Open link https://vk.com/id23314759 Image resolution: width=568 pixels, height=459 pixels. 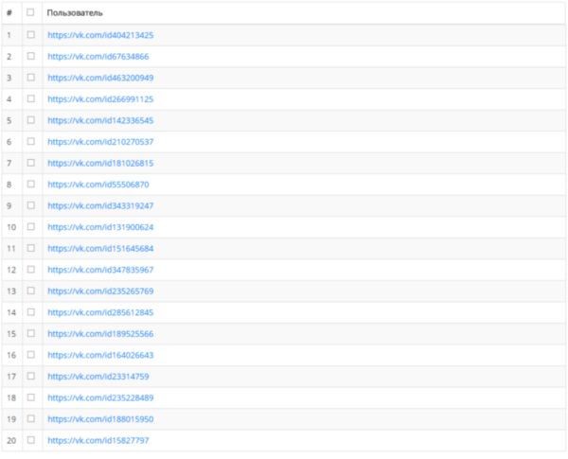coord(98,377)
